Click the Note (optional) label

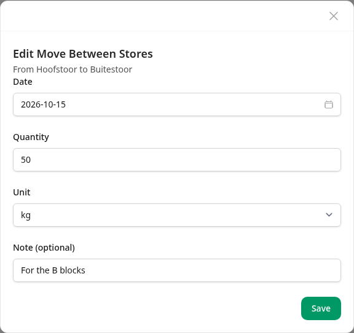[x=44, y=248]
